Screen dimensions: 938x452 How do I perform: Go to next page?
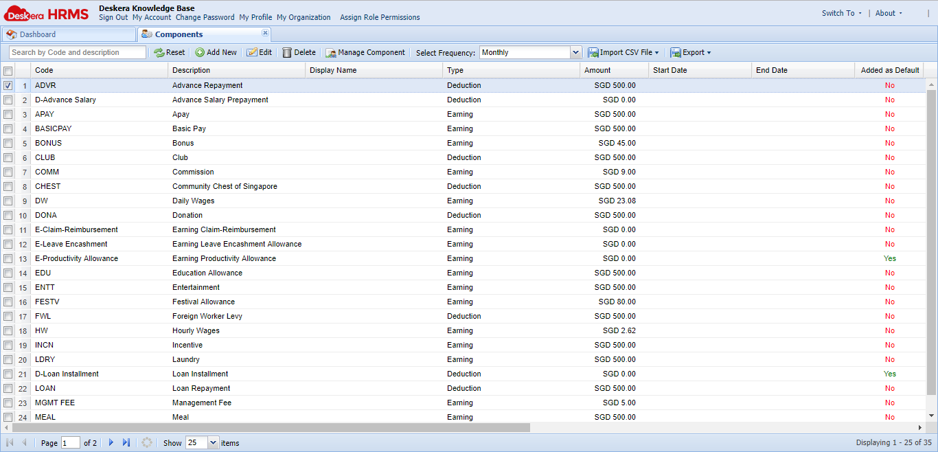(111, 442)
